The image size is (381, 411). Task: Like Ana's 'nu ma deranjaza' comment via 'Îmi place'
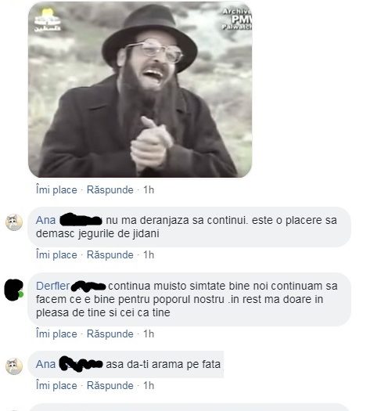tap(56, 254)
